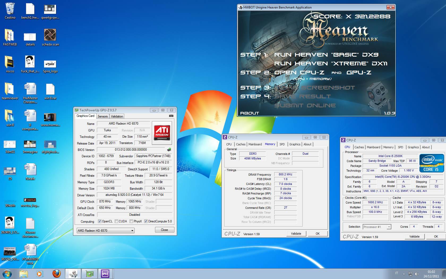Image resolution: width=446 pixels, height=279 pixels.
Task: Click the ATI Radeon logo in GPU-Z
Action: point(162,133)
